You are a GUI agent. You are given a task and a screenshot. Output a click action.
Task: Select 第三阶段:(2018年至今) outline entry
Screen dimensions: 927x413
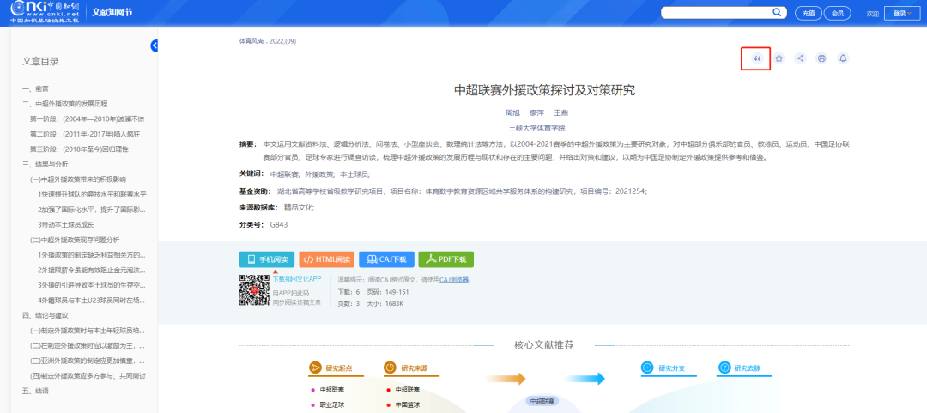79,149
